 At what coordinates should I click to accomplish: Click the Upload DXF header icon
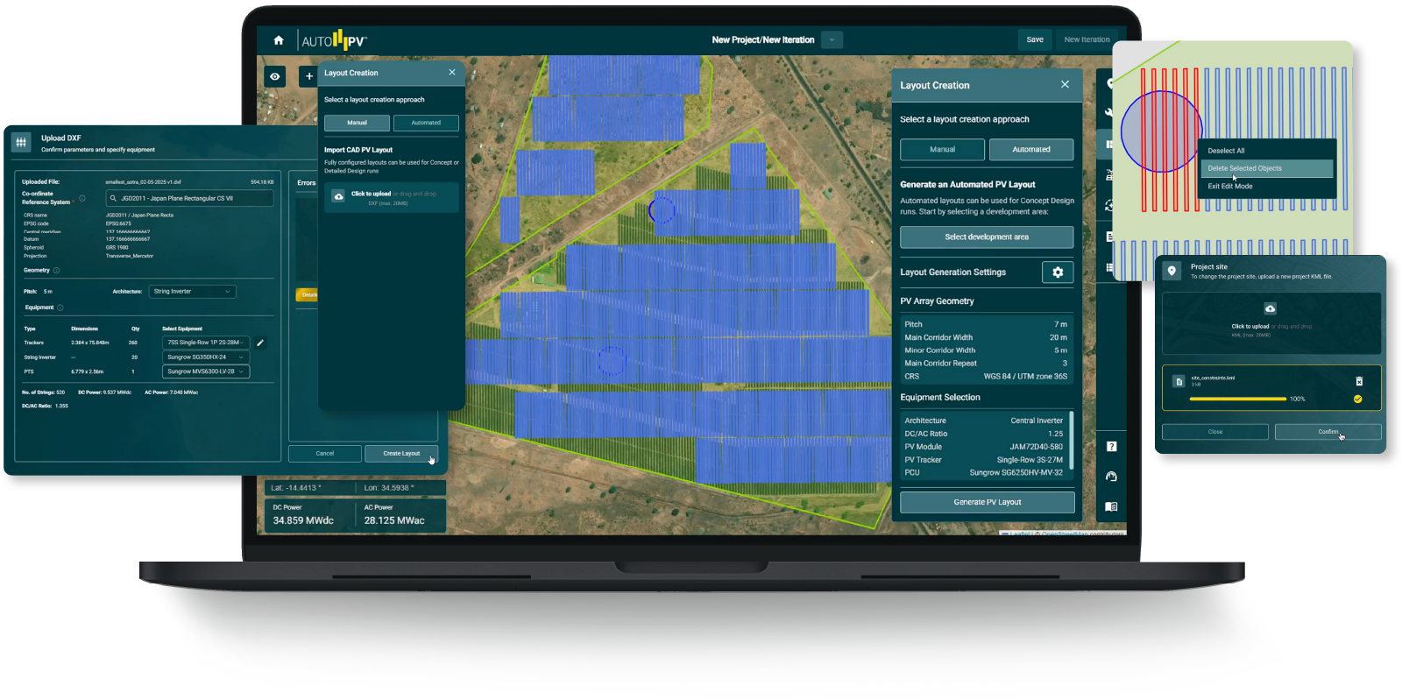click(x=21, y=141)
